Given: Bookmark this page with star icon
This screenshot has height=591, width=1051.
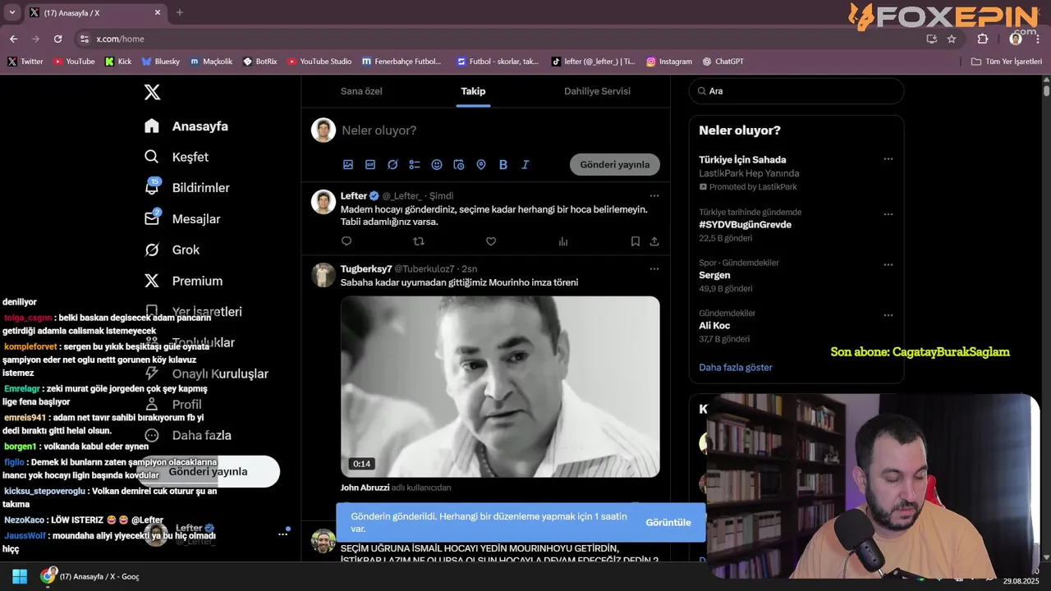Looking at the screenshot, I should [x=952, y=39].
